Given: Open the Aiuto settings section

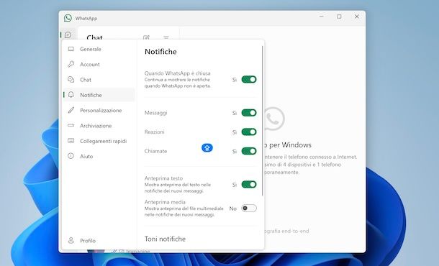Looking at the screenshot, I should pos(99,156).
